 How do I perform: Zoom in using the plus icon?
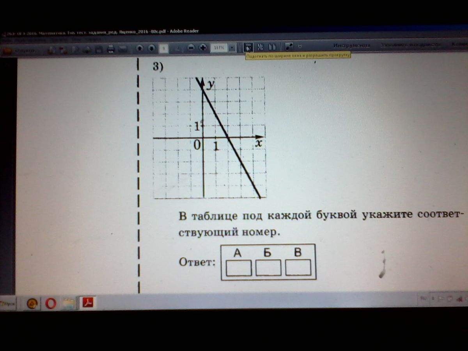tap(203, 48)
